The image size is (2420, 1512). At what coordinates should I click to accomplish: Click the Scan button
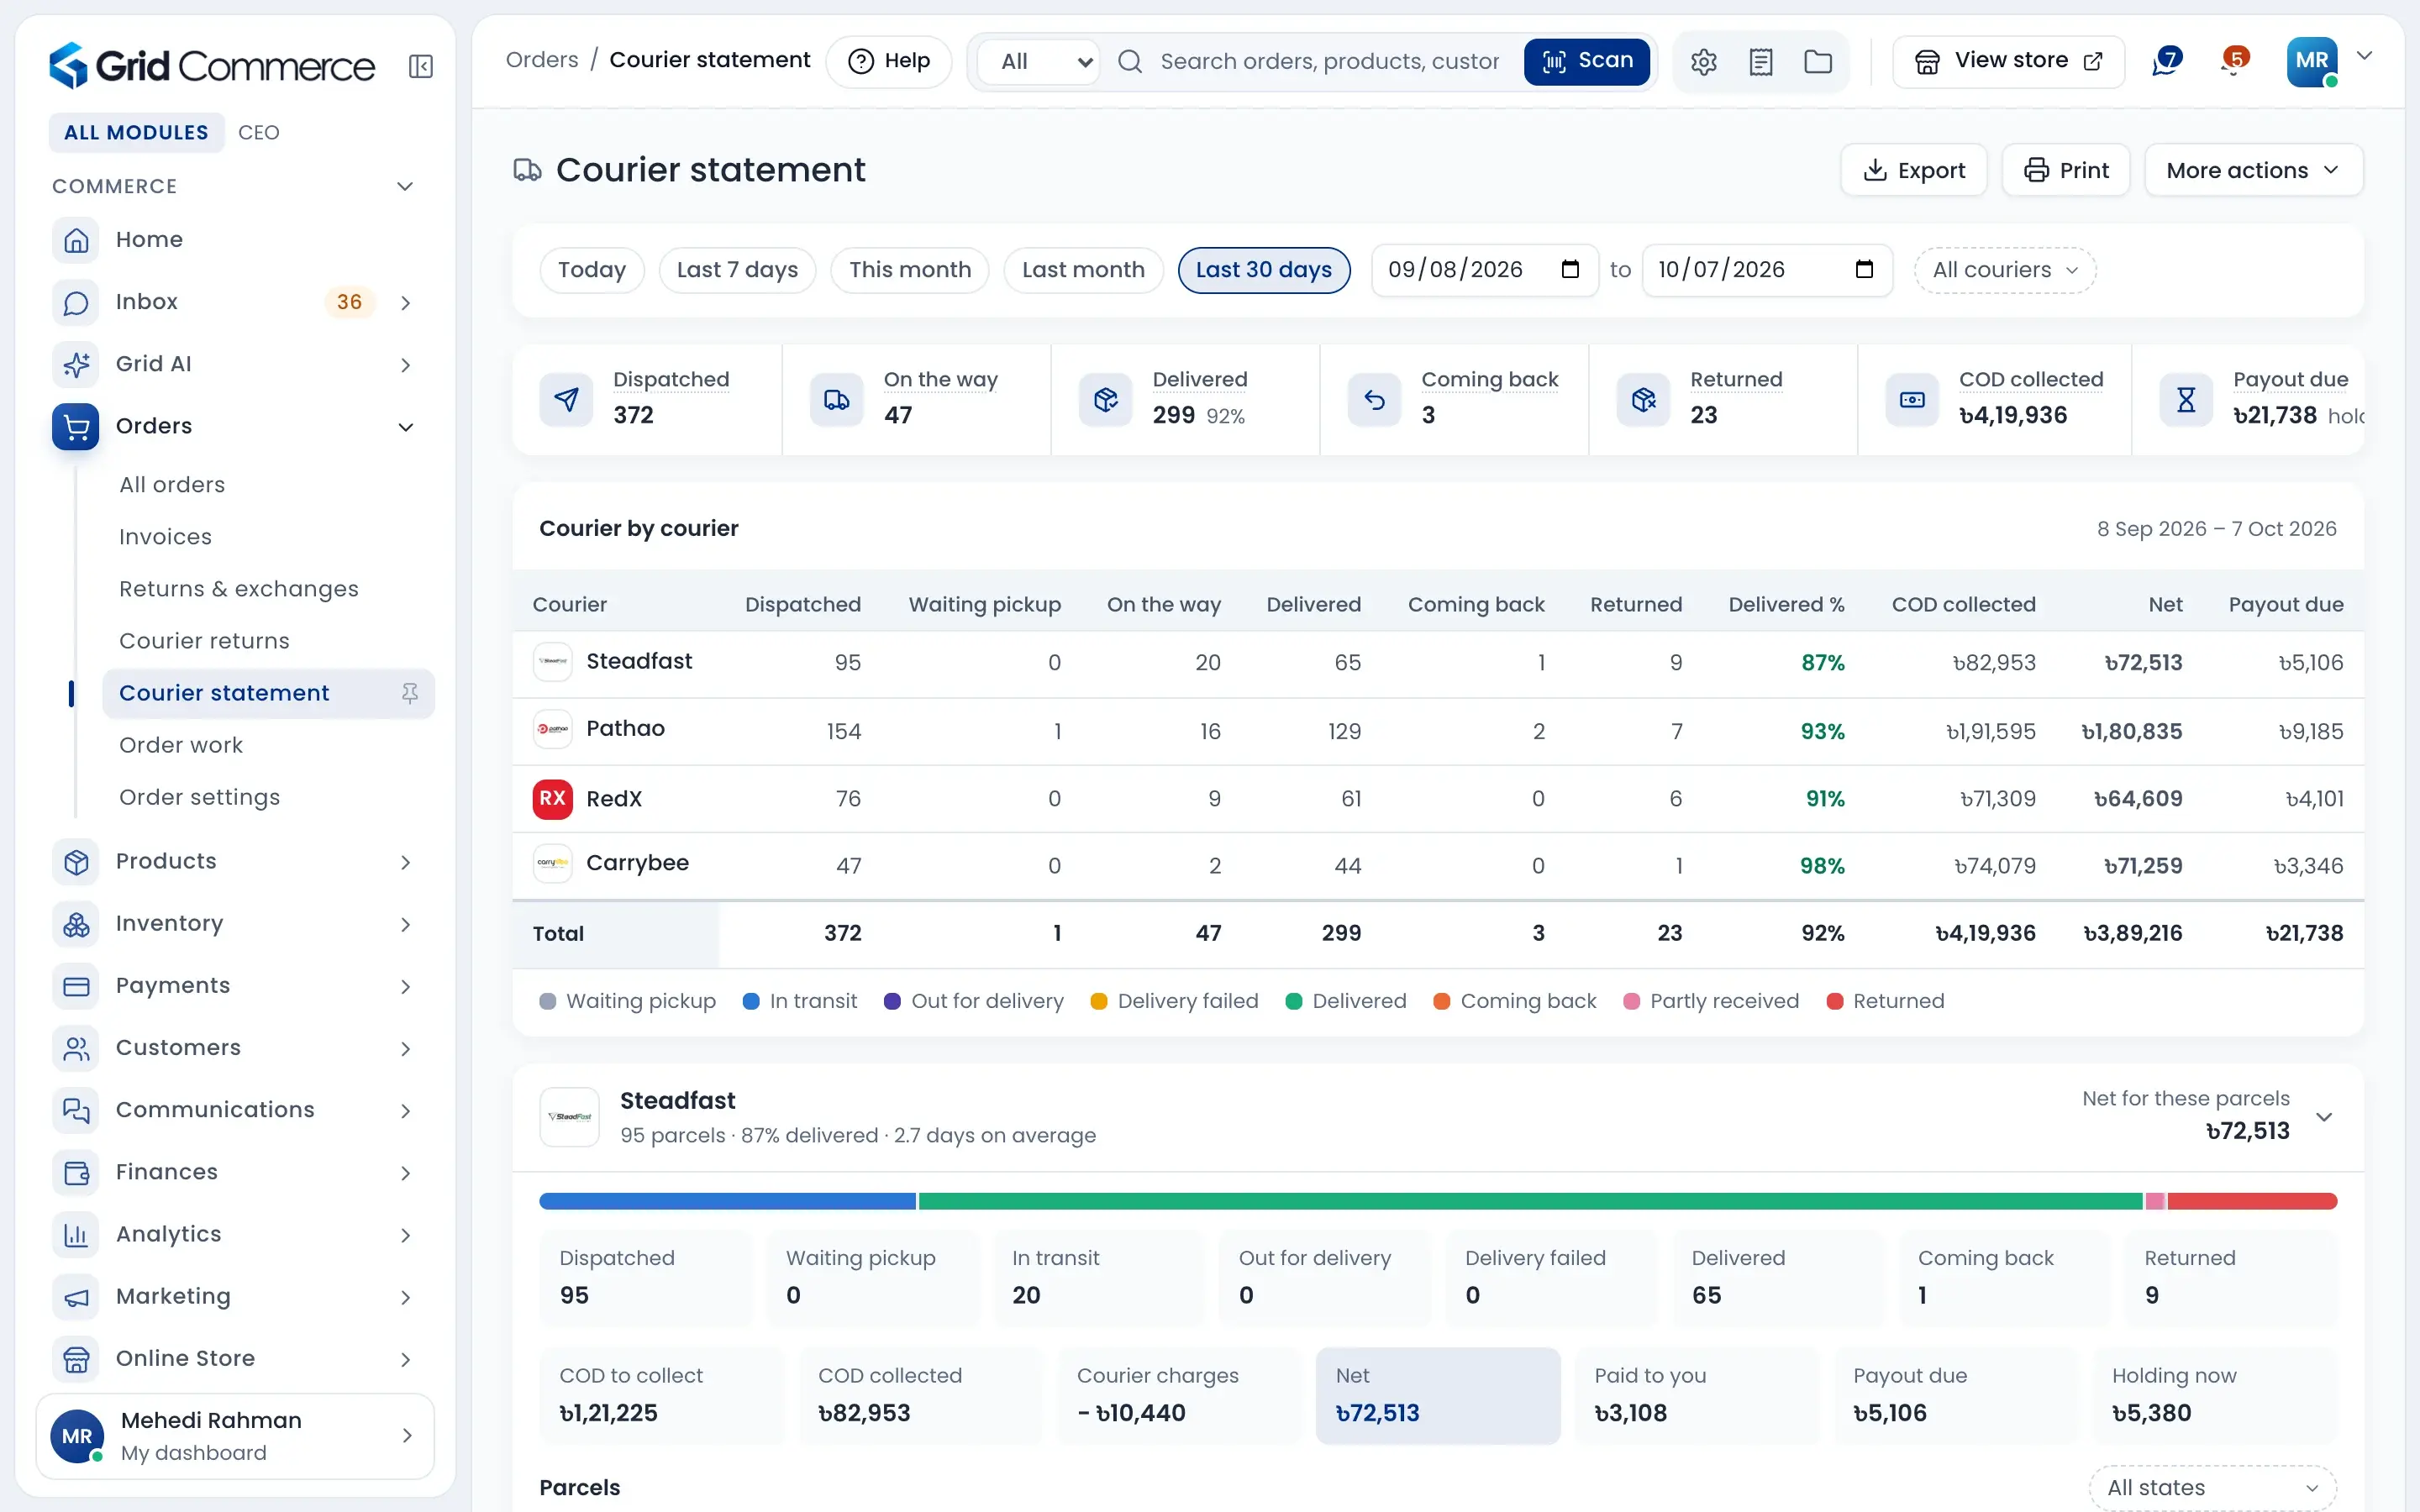tap(1586, 61)
